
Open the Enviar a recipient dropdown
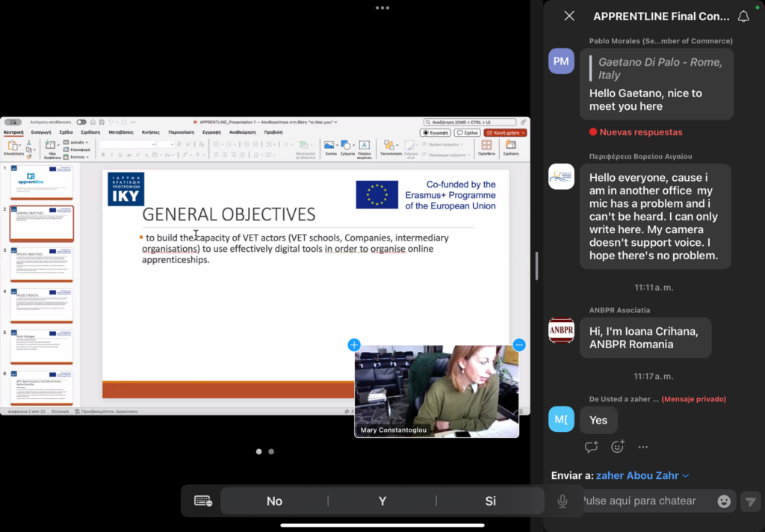[x=642, y=475]
